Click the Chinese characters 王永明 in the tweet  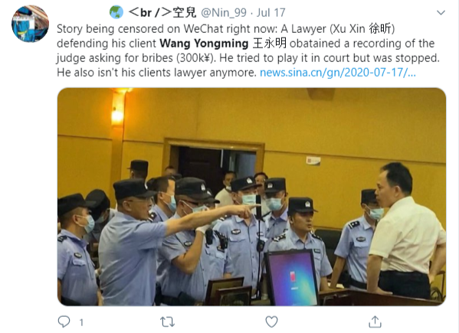pos(269,44)
